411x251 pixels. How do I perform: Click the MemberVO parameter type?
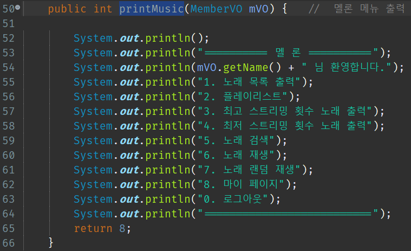point(216,9)
